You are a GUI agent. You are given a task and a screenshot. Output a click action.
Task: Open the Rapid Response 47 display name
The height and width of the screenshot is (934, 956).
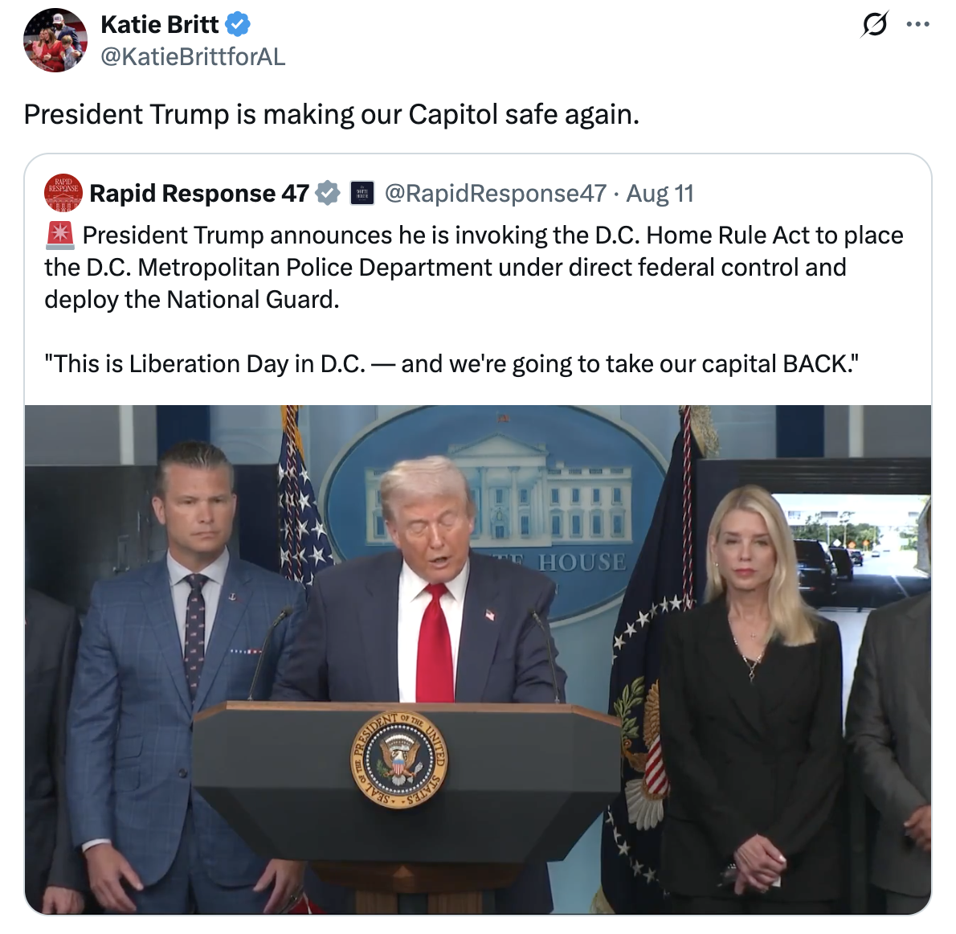coord(199,194)
